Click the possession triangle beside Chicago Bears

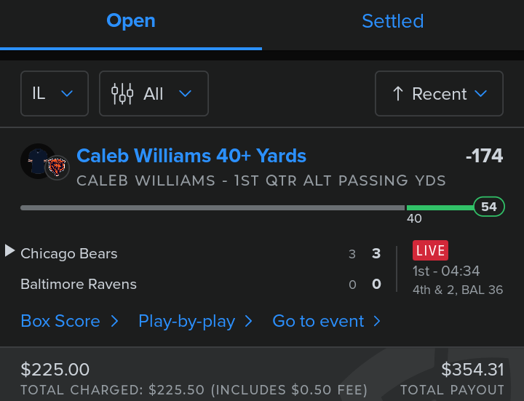pyautogui.click(x=9, y=251)
